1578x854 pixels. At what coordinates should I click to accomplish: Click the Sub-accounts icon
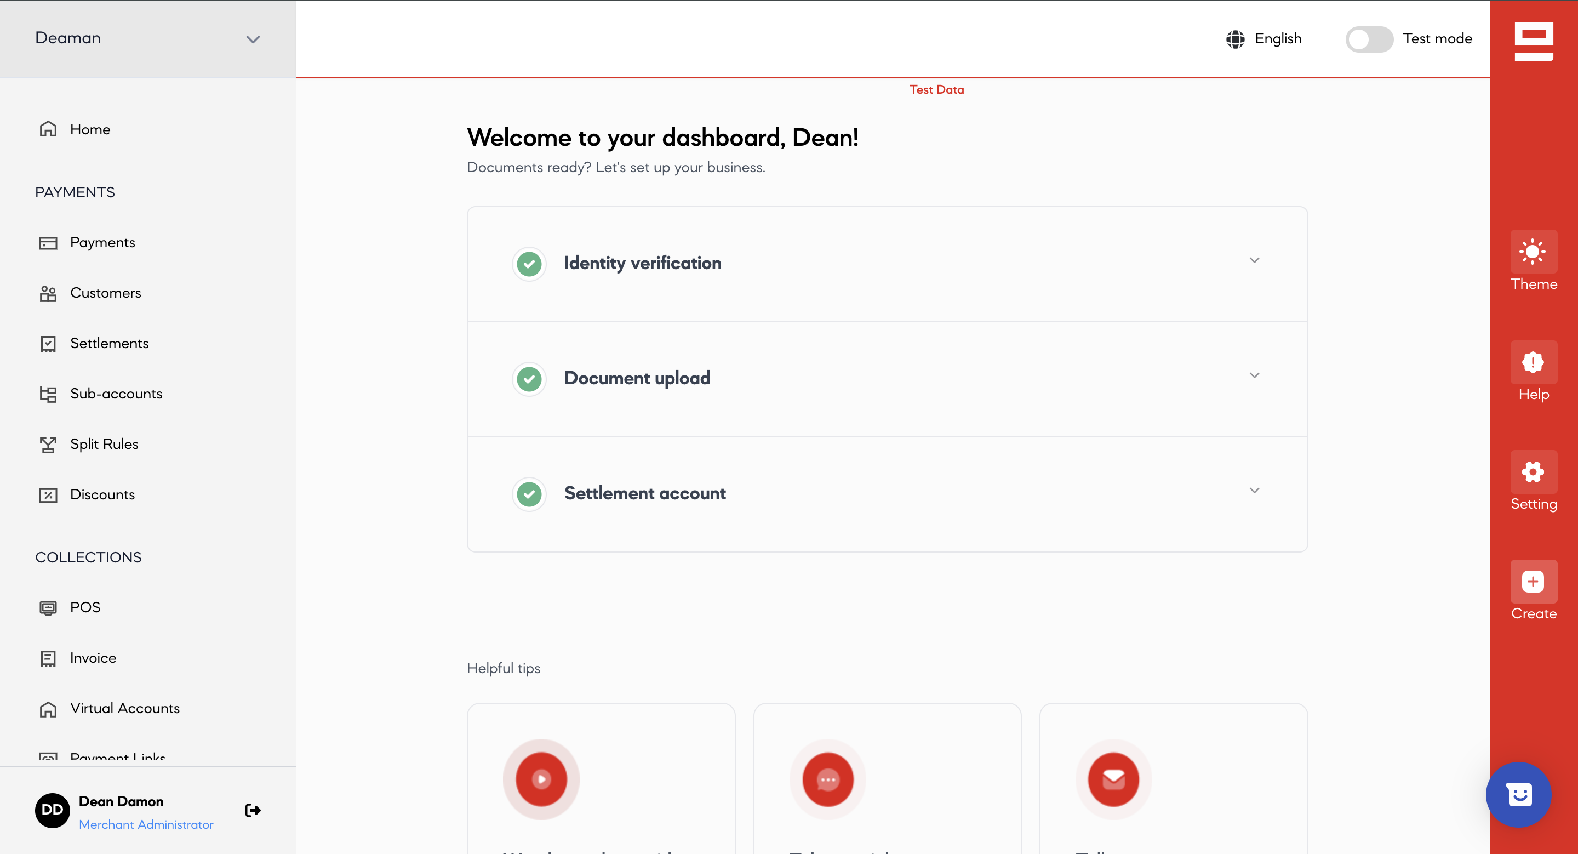48,394
